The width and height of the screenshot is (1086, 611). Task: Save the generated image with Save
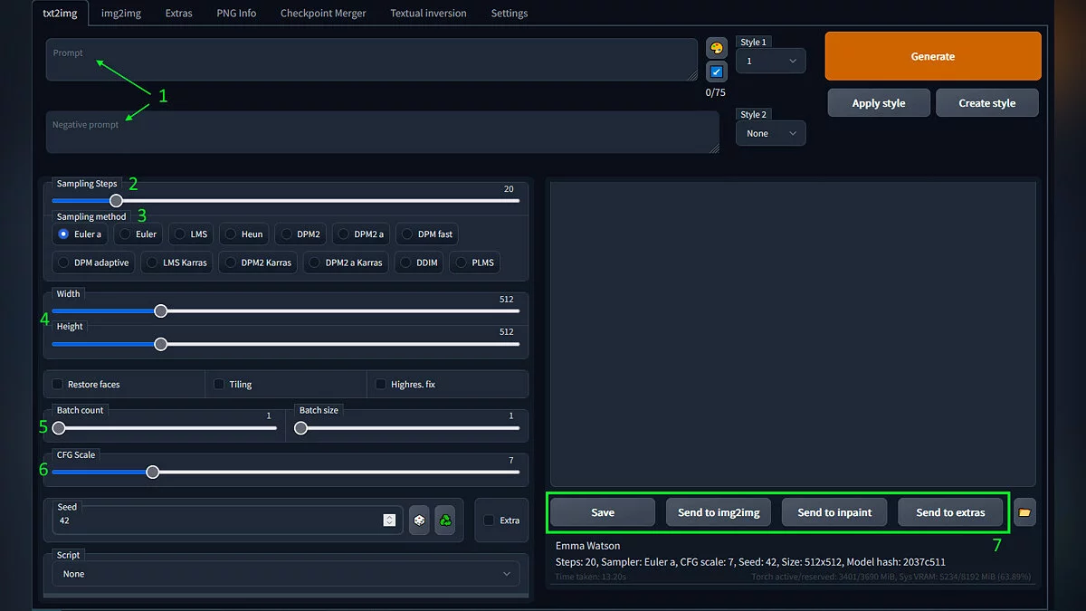[603, 512]
